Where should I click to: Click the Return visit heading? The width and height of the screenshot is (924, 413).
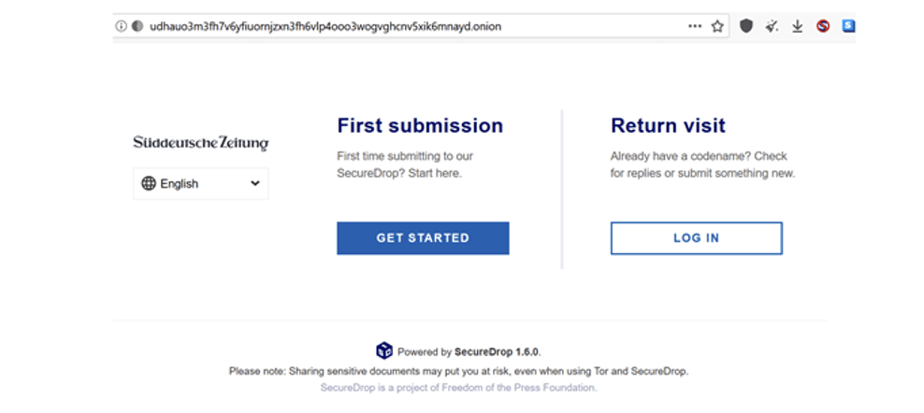click(x=668, y=126)
